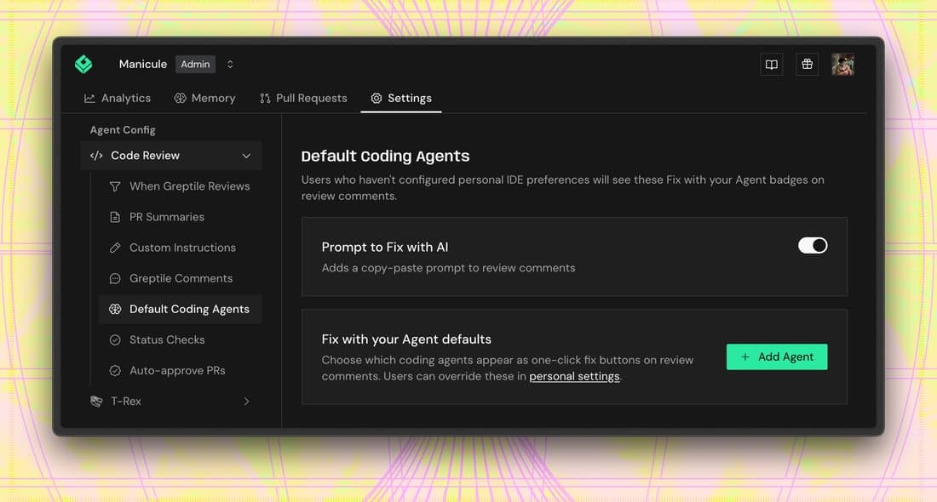937x502 pixels.
Task: Open When Greptile Reviews settings
Action: [180, 186]
